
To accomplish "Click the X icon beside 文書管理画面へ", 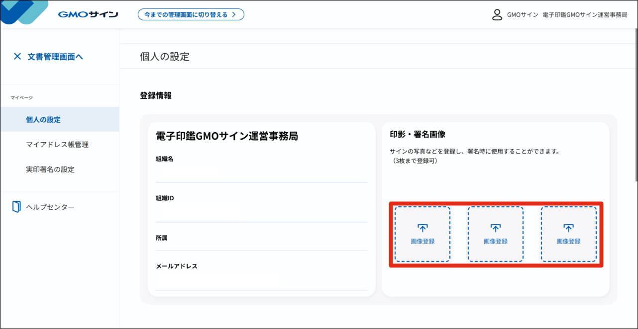I will click(x=17, y=56).
